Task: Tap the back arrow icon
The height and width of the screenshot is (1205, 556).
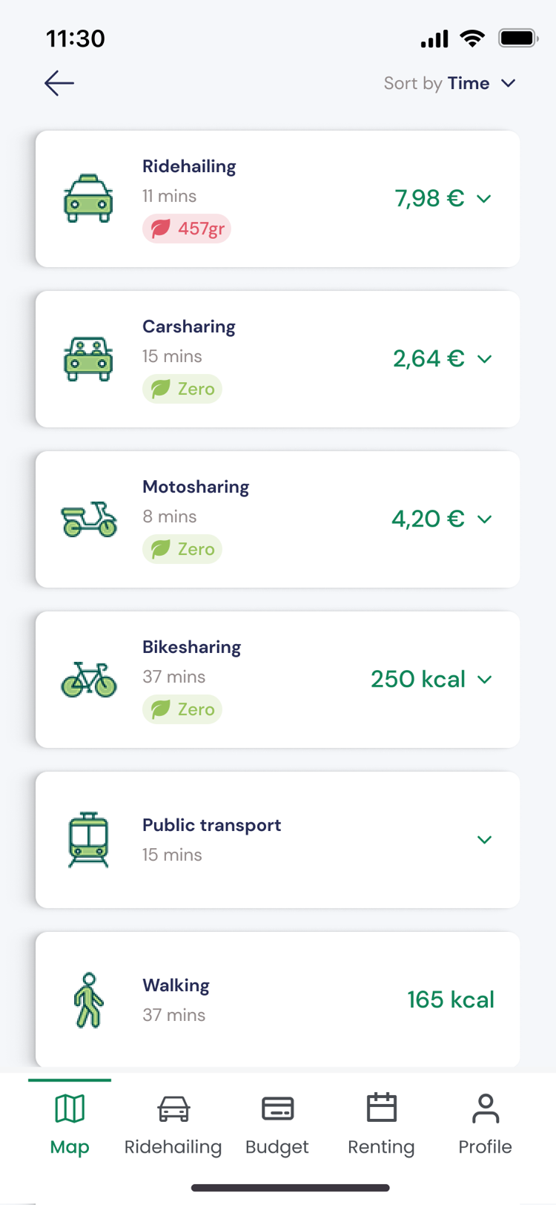Action: [59, 83]
